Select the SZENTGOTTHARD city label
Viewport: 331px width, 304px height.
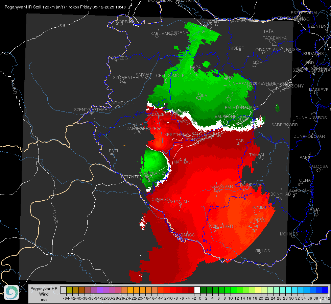coord(92,110)
